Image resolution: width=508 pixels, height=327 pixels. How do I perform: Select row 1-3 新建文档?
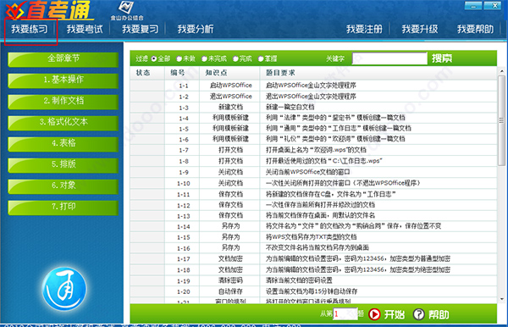click(313, 107)
